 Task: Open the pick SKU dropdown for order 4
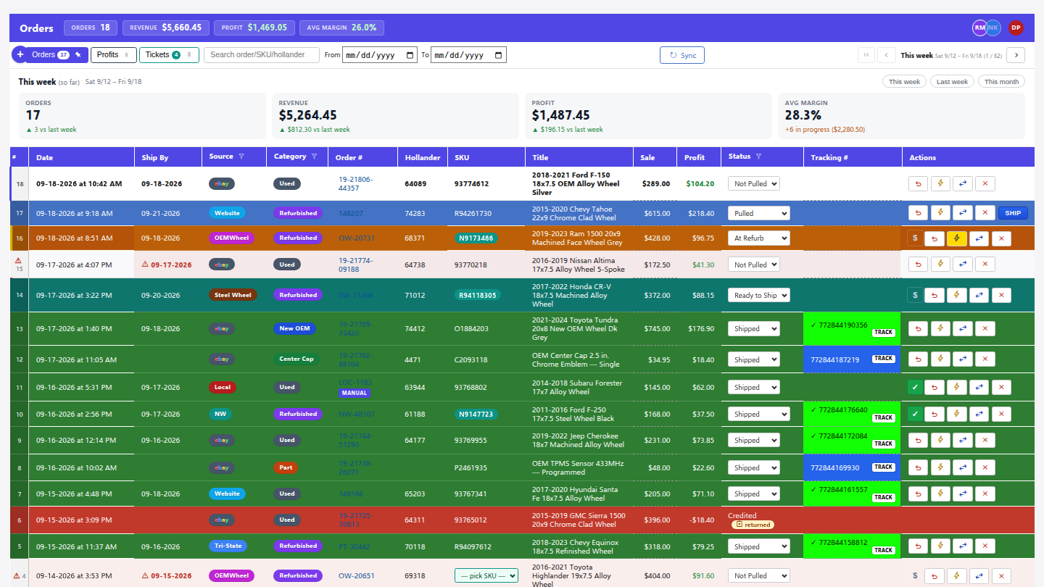pos(486,575)
